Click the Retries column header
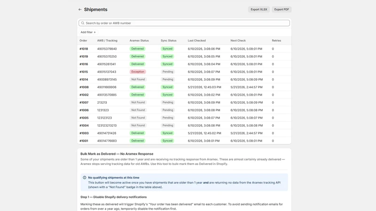 [276, 41]
